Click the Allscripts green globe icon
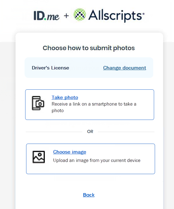This screenshot has width=174, height=209. [x=80, y=15]
